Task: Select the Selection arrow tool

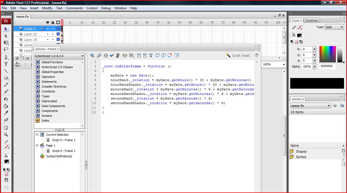Action: [x=6, y=29]
